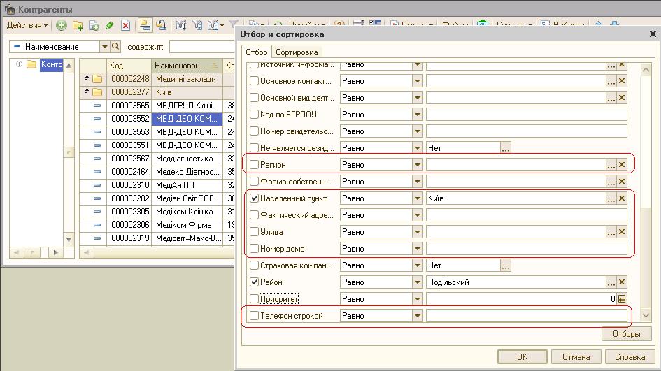Open selection for Район via ellipsis button
The image size is (661, 371).
(611, 282)
